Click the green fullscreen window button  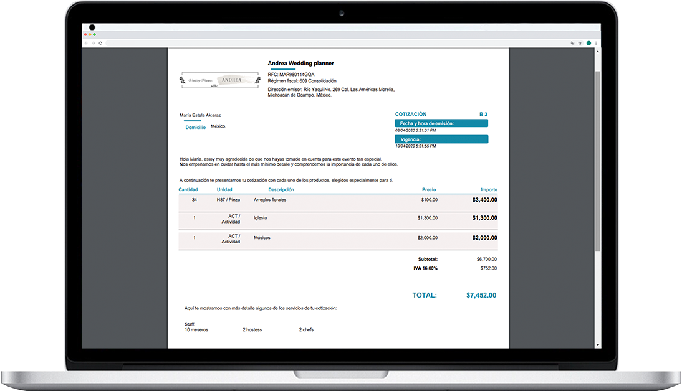95,34
